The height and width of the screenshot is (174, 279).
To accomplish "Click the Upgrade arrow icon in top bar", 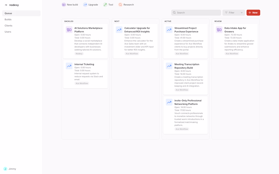I will pyautogui.click(x=85, y=5).
